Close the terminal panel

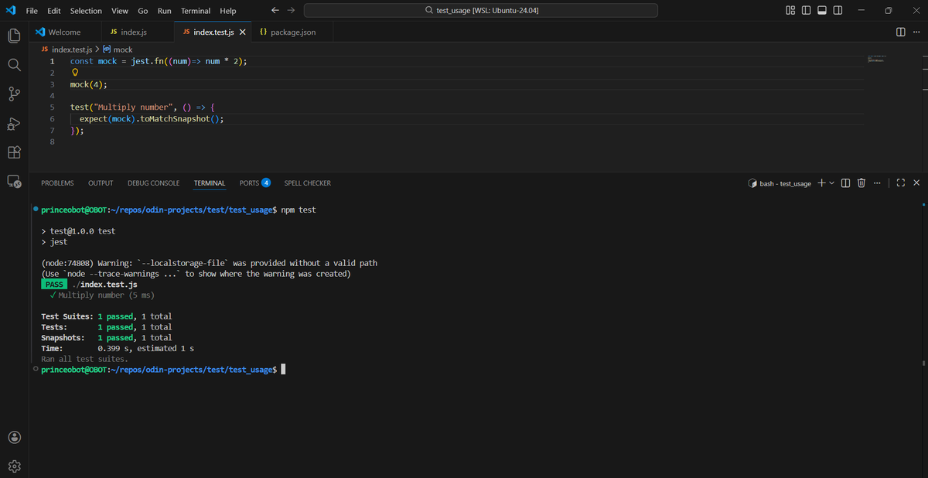point(916,183)
